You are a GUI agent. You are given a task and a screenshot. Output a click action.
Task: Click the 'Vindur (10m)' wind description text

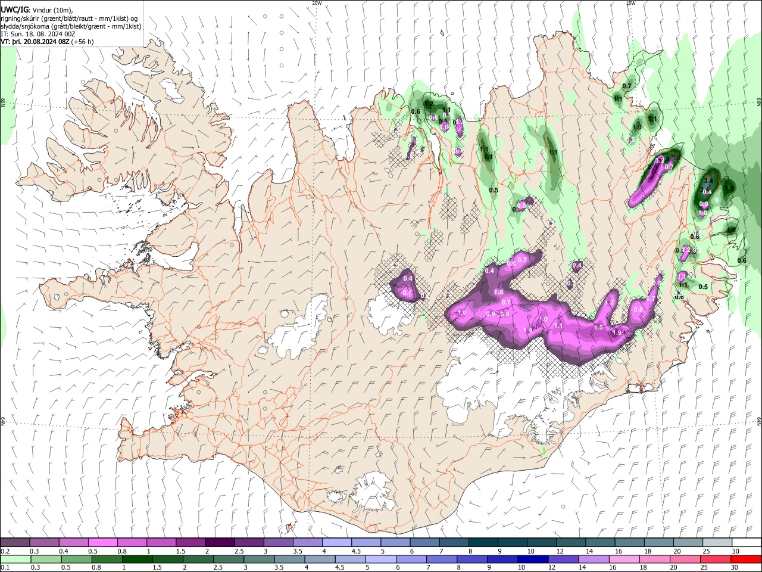coord(52,10)
